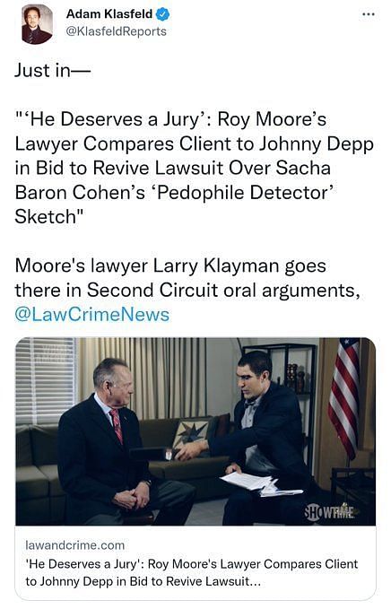Select the Adam Klasfeld display name

point(109,14)
